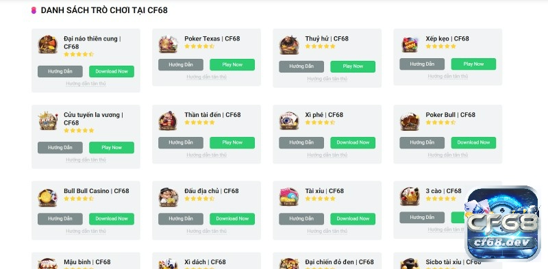This screenshot has width=548, height=269.
Task: Click the Xếp kẹo candy game icon
Action: [410, 44]
